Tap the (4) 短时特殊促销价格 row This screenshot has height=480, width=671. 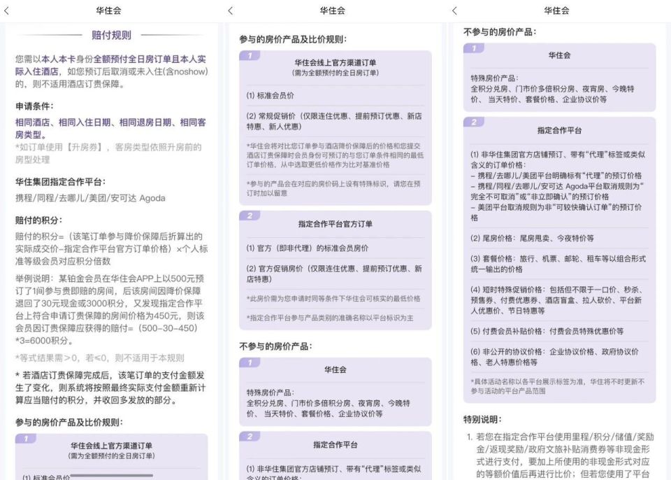[557, 300]
